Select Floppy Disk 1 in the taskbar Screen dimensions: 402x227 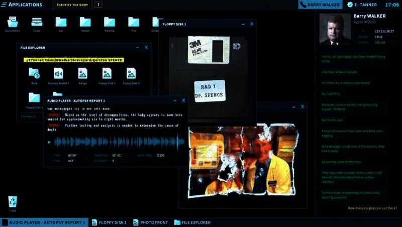click(x=110, y=222)
